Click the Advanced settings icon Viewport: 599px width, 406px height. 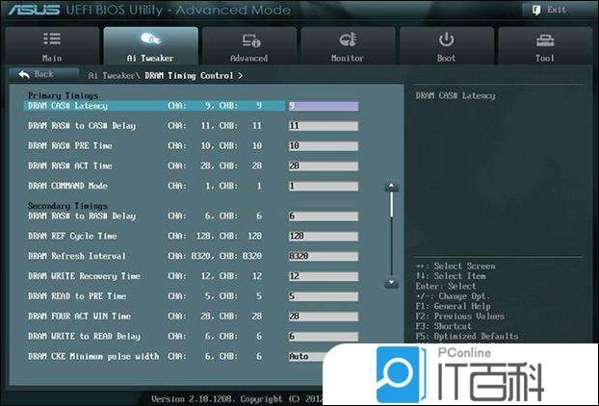click(251, 40)
